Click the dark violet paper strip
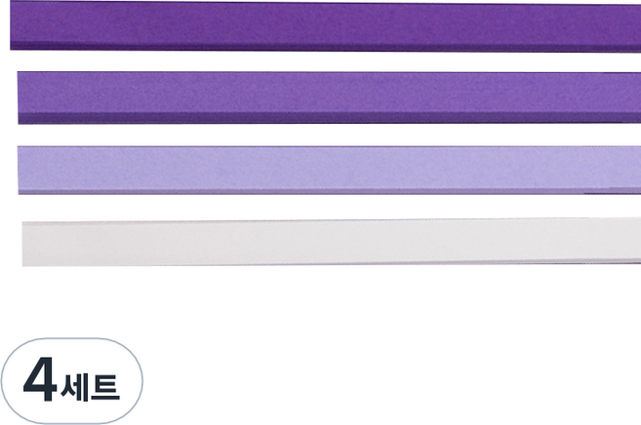 [326, 26]
